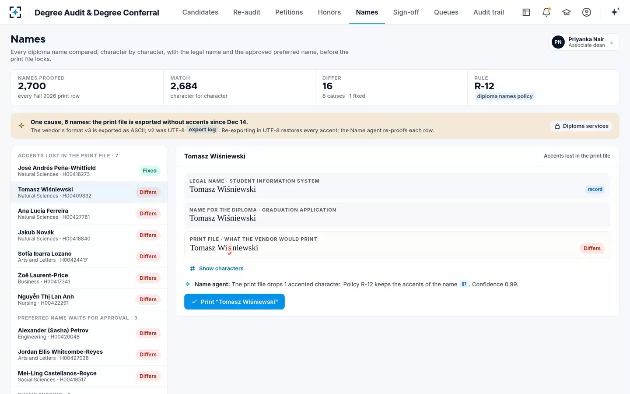Click the Differ count of 16
Screen dimensions: 630x394
click(327, 86)
